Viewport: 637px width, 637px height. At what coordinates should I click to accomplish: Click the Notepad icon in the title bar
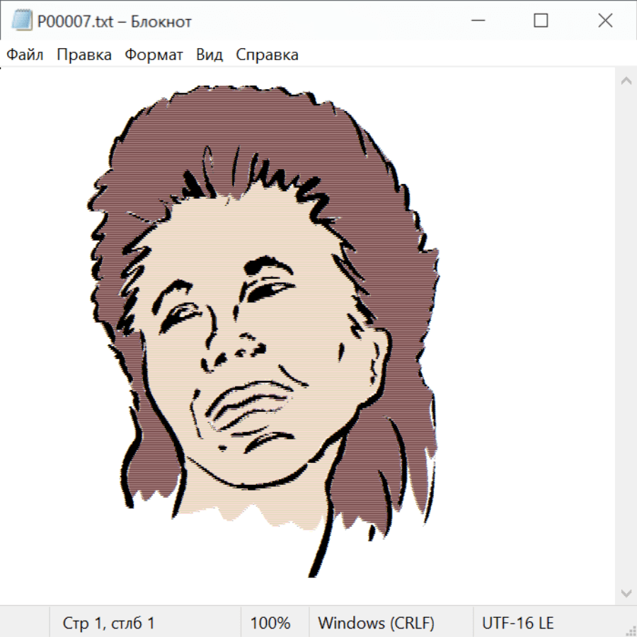click(21, 21)
